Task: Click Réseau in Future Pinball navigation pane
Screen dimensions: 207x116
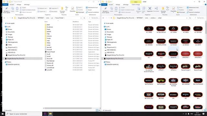Action: 9,62
